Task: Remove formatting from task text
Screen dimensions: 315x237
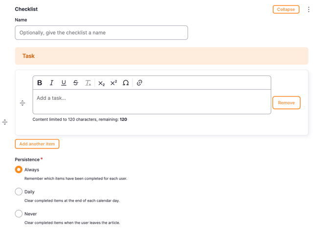Action: (88, 83)
